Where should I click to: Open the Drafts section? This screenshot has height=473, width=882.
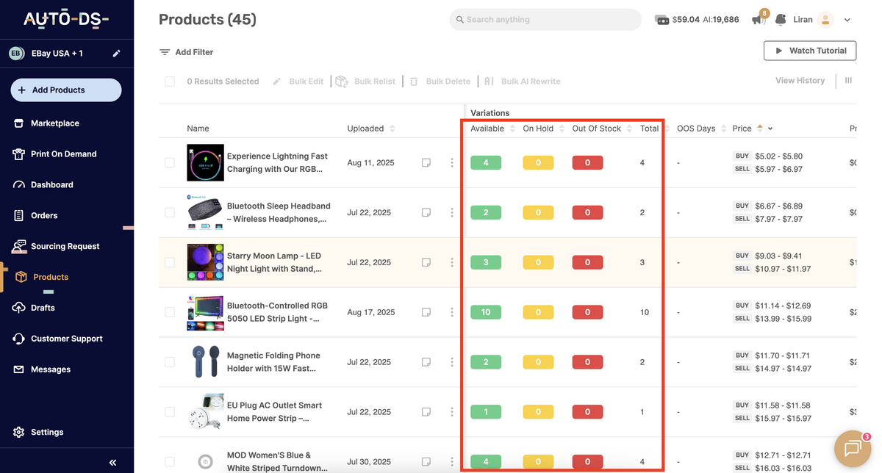point(43,307)
